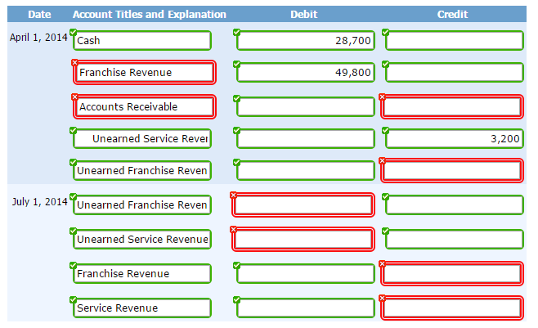Select July Unearned Service Revenue red debit field
Screen dimensions: 538x328
pos(303,239)
